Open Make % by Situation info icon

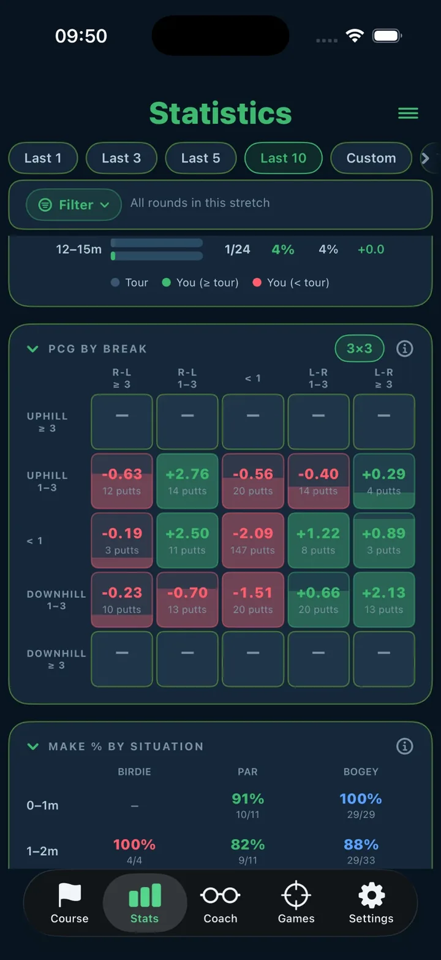click(x=404, y=746)
